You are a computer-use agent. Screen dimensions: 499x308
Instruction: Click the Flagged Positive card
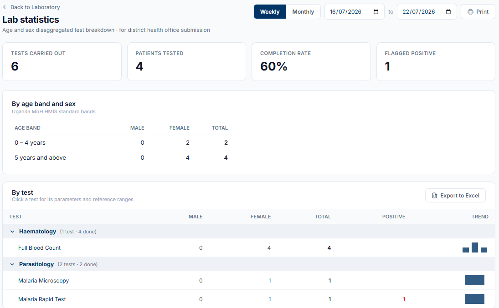[436, 62]
